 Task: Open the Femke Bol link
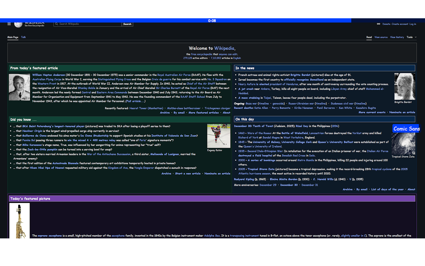(29, 140)
